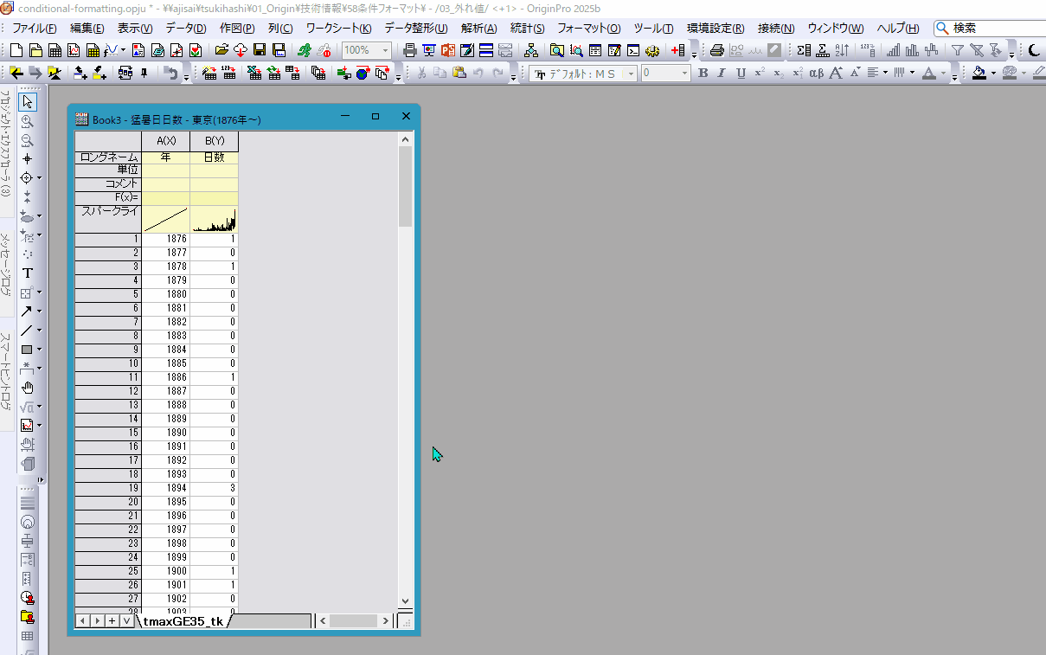Click row 19 header in Book3
The height and width of the screenshot is (655, 1046).
tap(108, 488)
